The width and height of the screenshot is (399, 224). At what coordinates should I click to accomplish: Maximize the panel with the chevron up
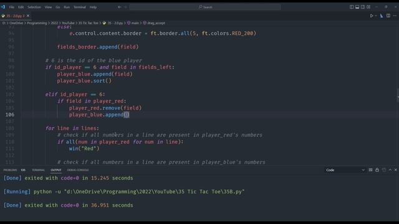tap(390, 170)
